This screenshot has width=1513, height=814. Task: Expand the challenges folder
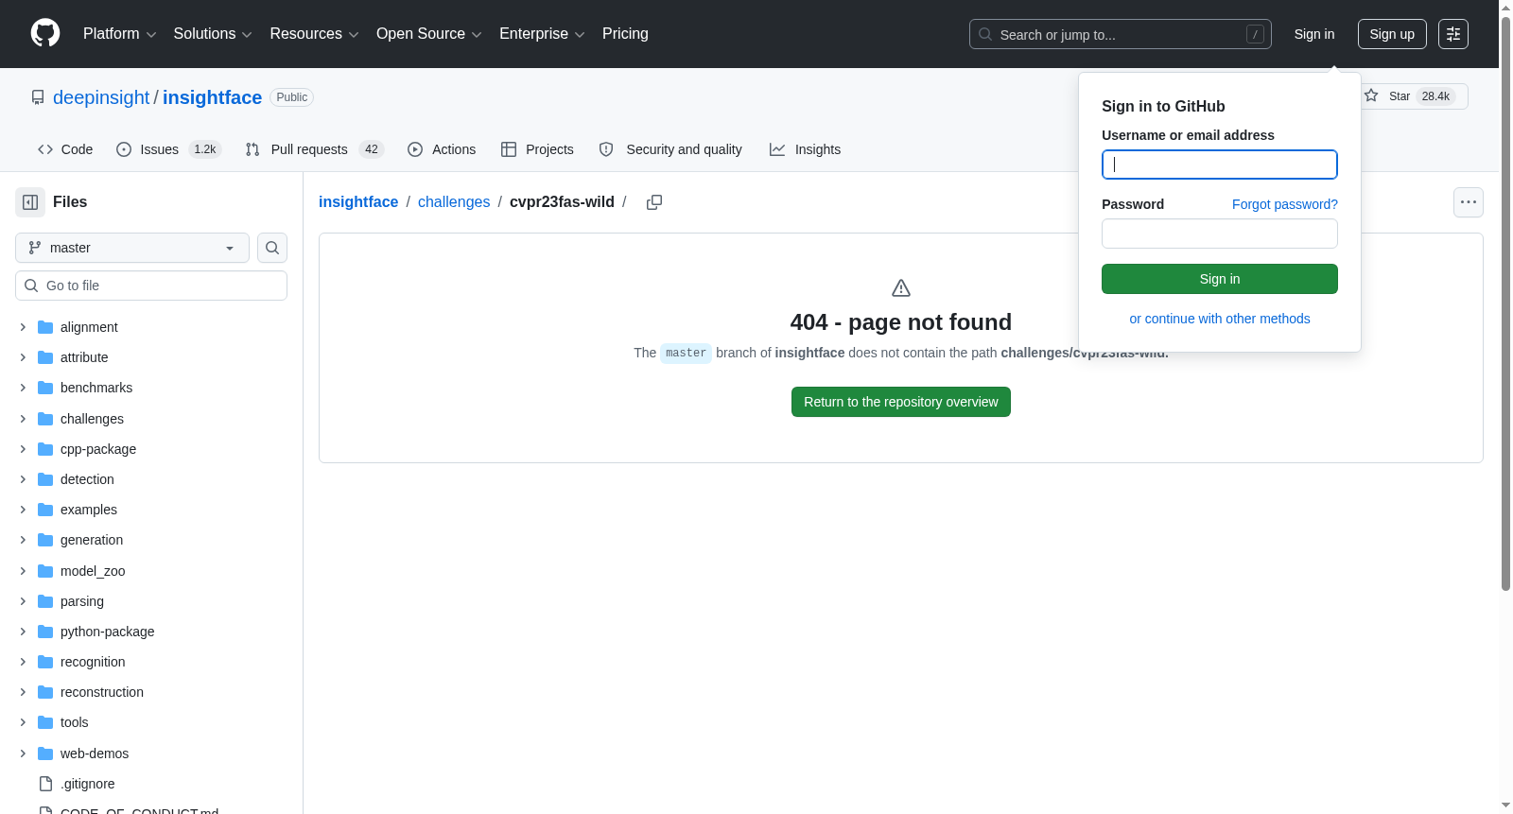(23, 419)
